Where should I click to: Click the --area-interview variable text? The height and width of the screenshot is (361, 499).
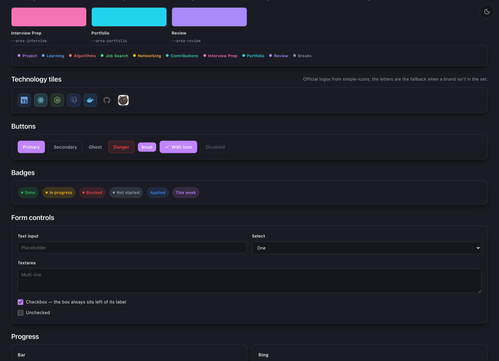[29, 41]
